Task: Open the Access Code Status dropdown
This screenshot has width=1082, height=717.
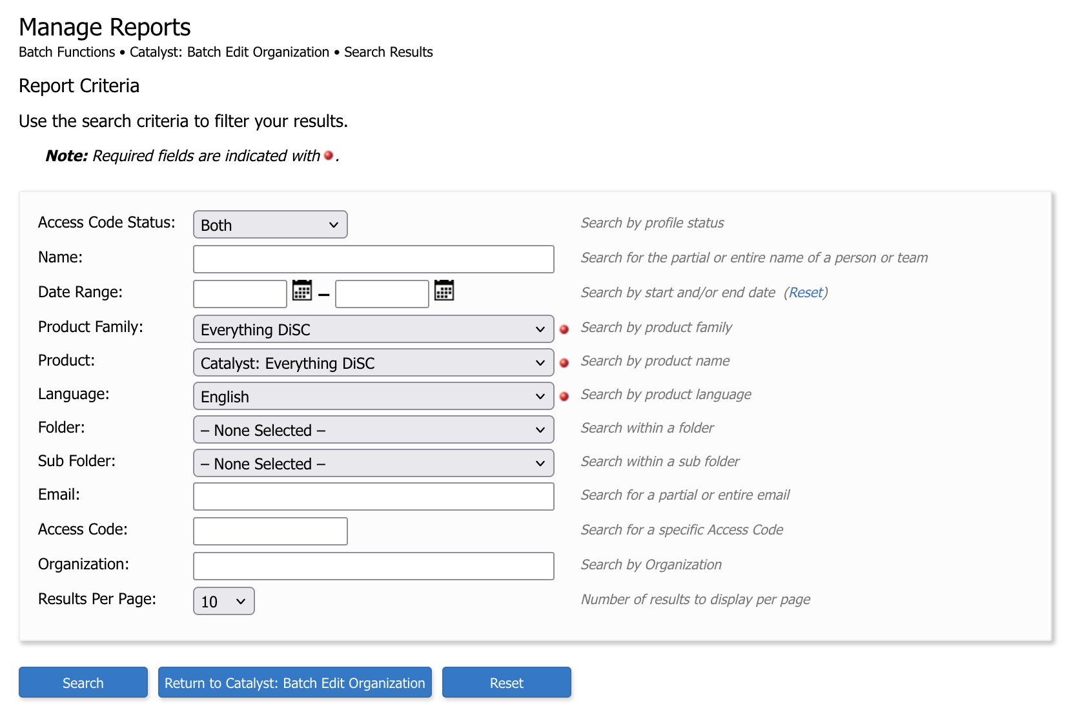Action: click(x=270, y=224)
